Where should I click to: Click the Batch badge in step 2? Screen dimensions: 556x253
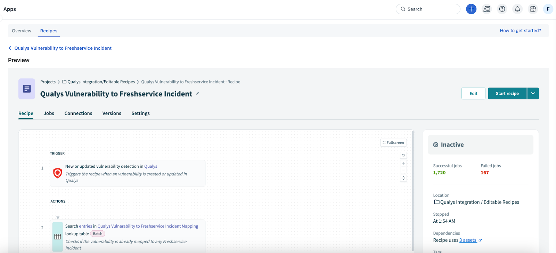click(98, 234)
